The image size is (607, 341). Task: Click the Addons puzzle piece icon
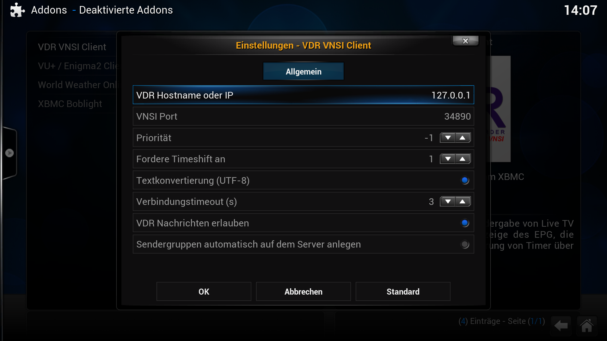[17, 10]
